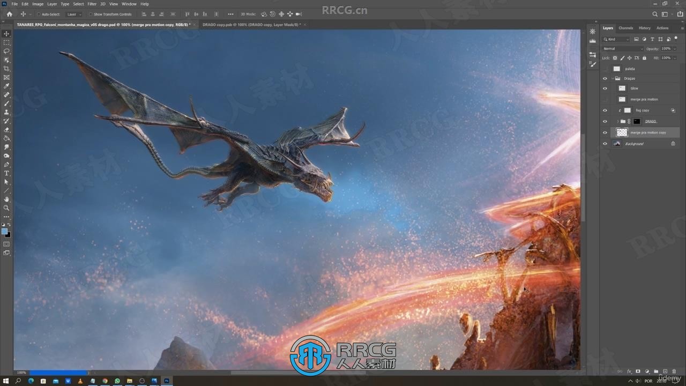Open WhatsApp in the taskbar
686x386 pixels.
(117, 381)
